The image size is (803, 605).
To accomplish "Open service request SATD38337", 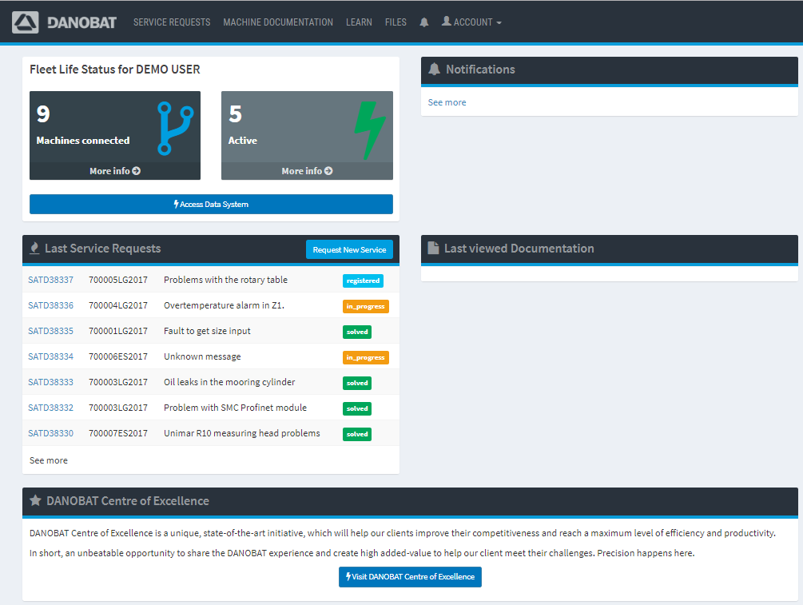I will 50,280.
